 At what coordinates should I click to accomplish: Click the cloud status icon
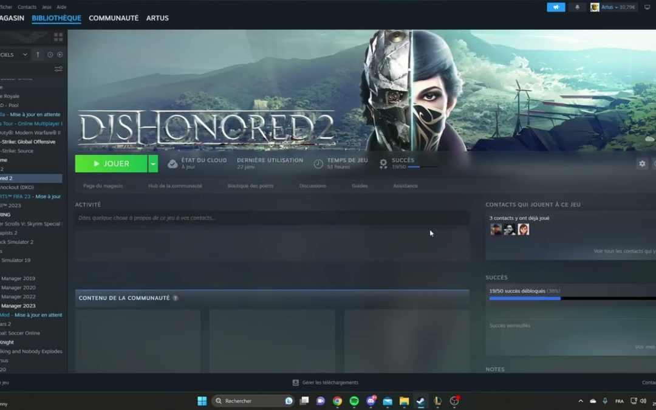[x=173, y=163]
